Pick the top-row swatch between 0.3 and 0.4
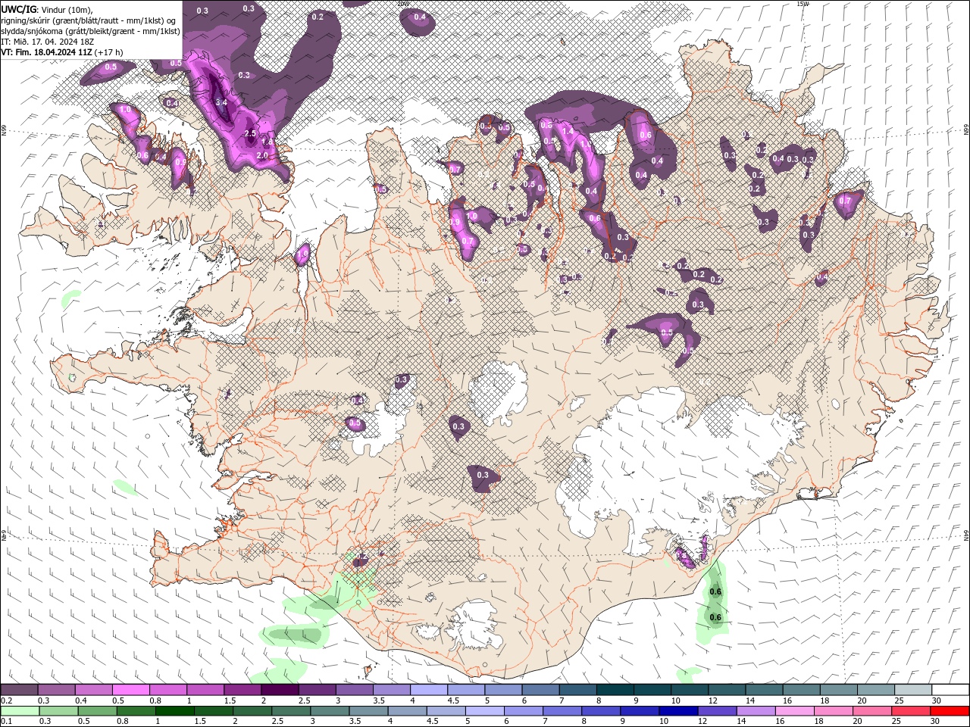This screenshot has height=727, width=970. (58, 690)
